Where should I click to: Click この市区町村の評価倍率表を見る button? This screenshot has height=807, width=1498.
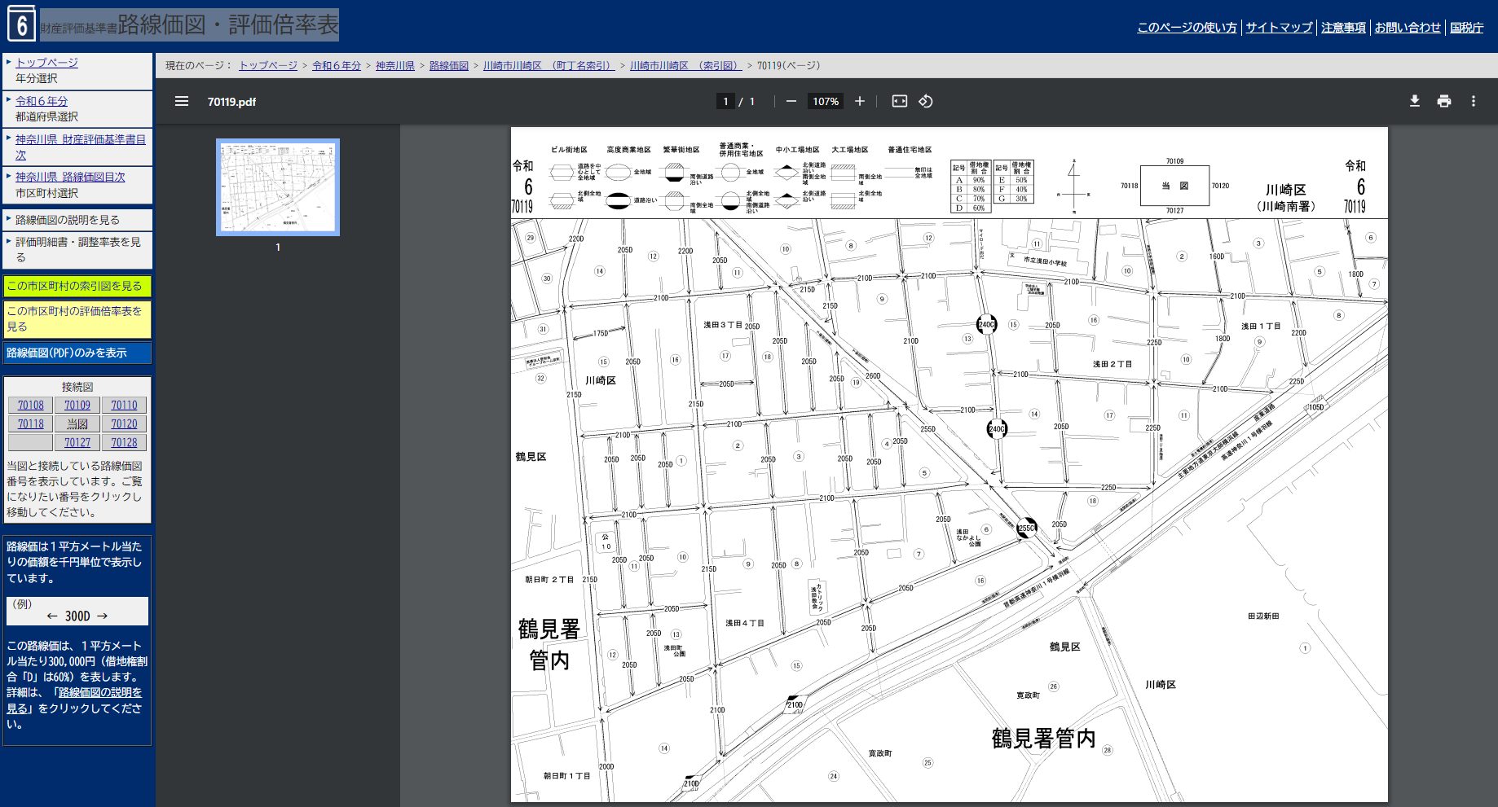tap(77, 318)
